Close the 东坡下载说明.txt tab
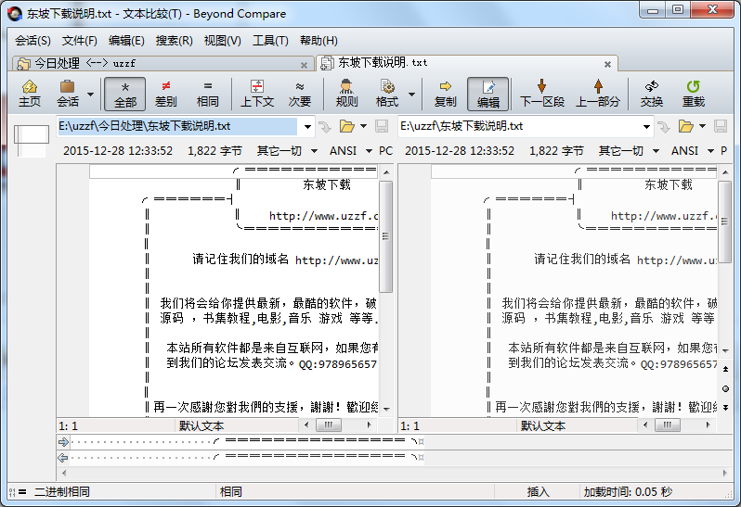This screenshot has height=507, width=741. pos(607,64)
